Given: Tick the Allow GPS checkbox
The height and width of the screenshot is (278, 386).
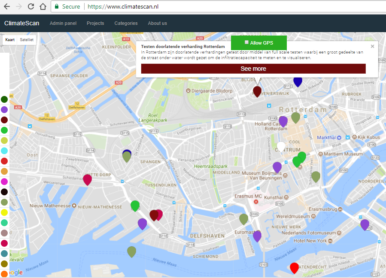Looking at the screenshot, I should 246,42.
